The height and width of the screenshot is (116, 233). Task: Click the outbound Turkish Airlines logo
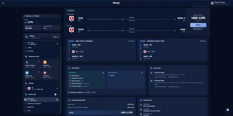point(71,18)
